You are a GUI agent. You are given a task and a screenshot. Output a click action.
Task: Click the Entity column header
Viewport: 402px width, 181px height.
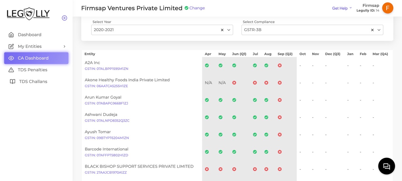pyautogui.click(x=90, y=54)
